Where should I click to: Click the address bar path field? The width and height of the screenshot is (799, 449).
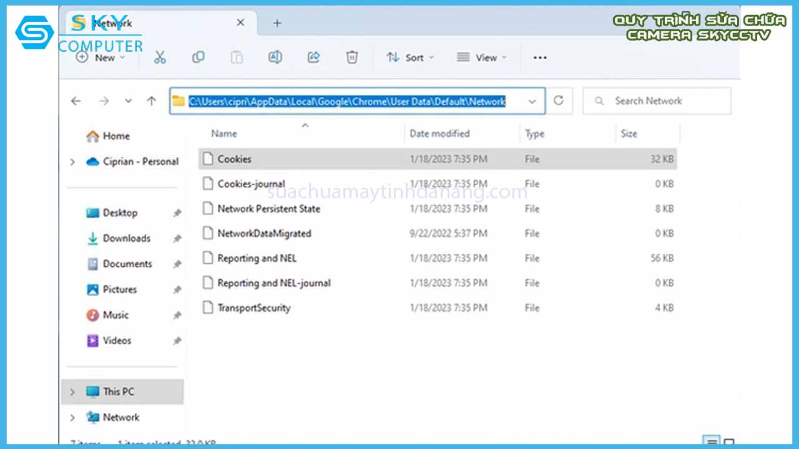[357, 101]
